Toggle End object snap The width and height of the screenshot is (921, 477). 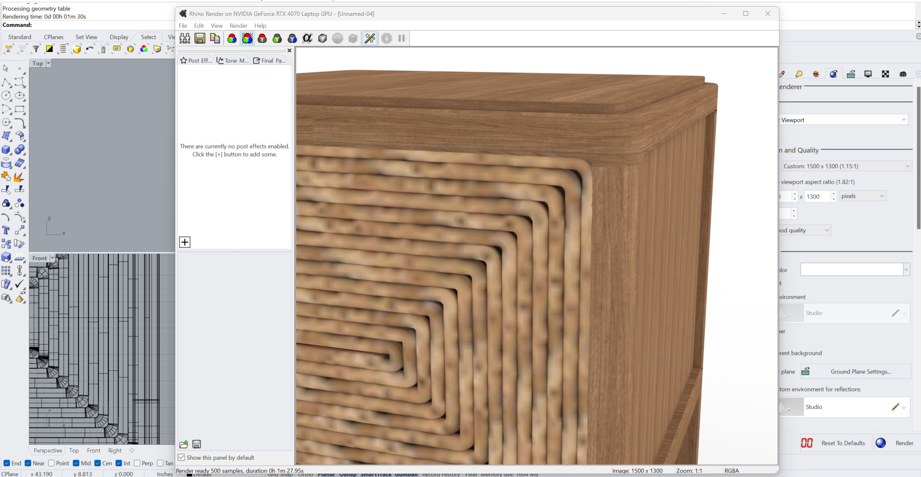pyautogui.click(x=7, y=464)
